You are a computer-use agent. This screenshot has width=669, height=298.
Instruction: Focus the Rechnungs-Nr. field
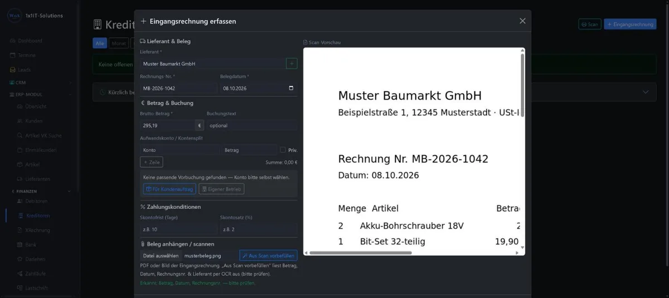pyautogui.click(x=178, y=88)
